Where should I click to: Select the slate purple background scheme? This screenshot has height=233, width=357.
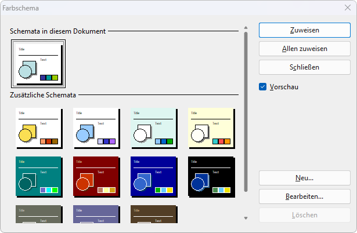point(96,214)
